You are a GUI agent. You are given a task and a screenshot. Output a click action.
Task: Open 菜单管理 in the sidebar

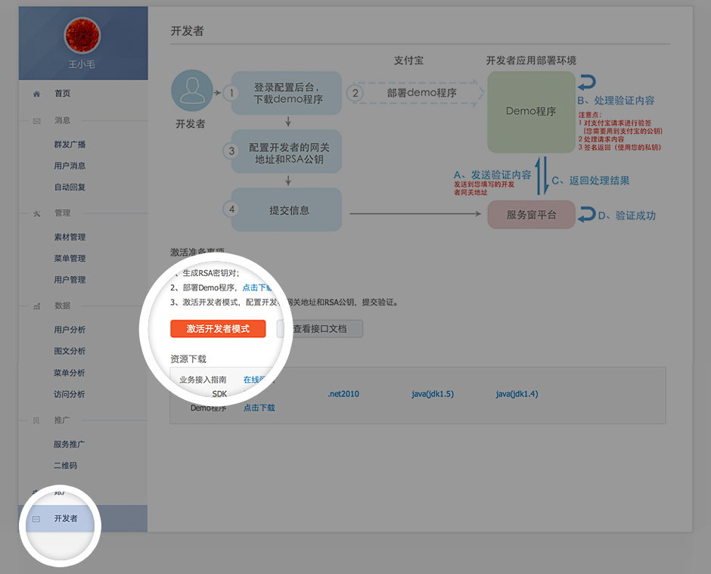point(70,259)
